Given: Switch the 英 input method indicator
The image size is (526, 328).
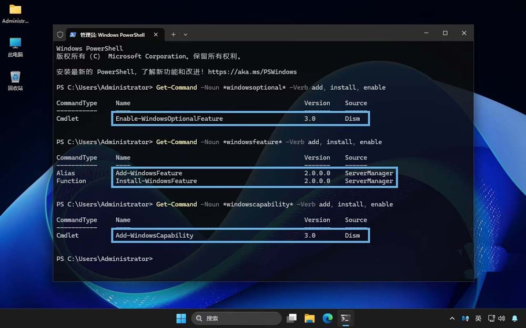Looking at the screenshot, I should [x=478, y=319].
